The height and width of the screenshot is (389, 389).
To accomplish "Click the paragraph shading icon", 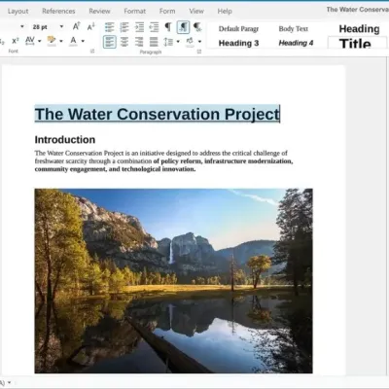I will click(x=190, y=42).
